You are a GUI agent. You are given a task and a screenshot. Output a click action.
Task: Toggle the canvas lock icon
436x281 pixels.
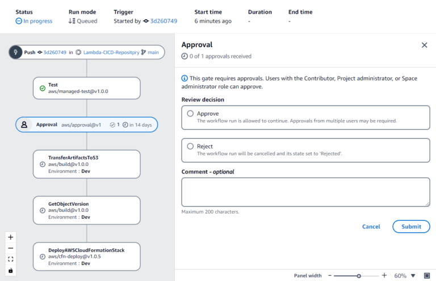click(10, 270)
